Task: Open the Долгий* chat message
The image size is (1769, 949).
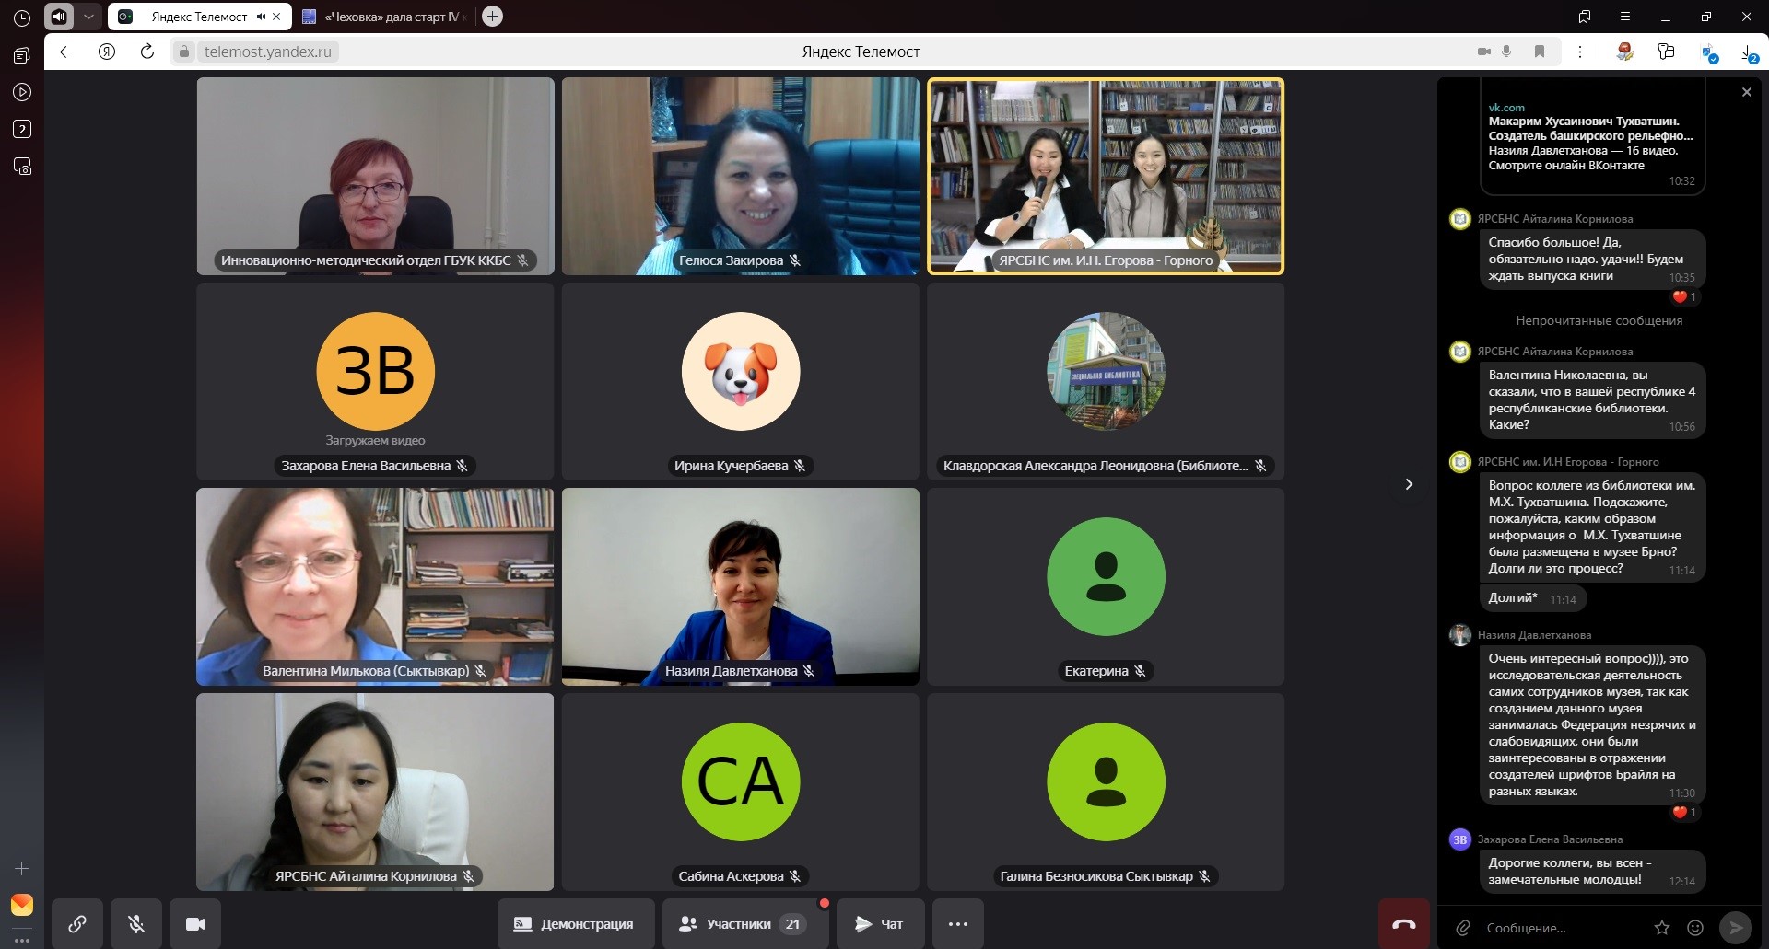Action: point(1533,598)
